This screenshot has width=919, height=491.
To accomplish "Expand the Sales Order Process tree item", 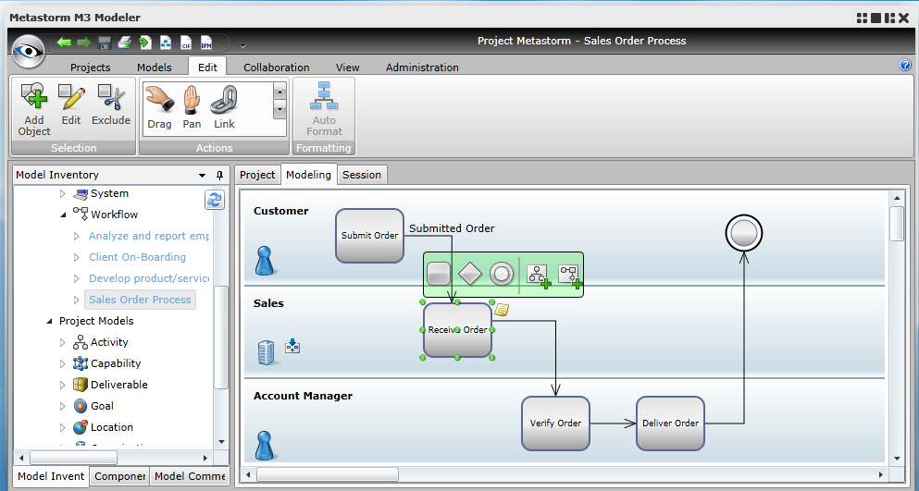I will (x=76, y=300).
